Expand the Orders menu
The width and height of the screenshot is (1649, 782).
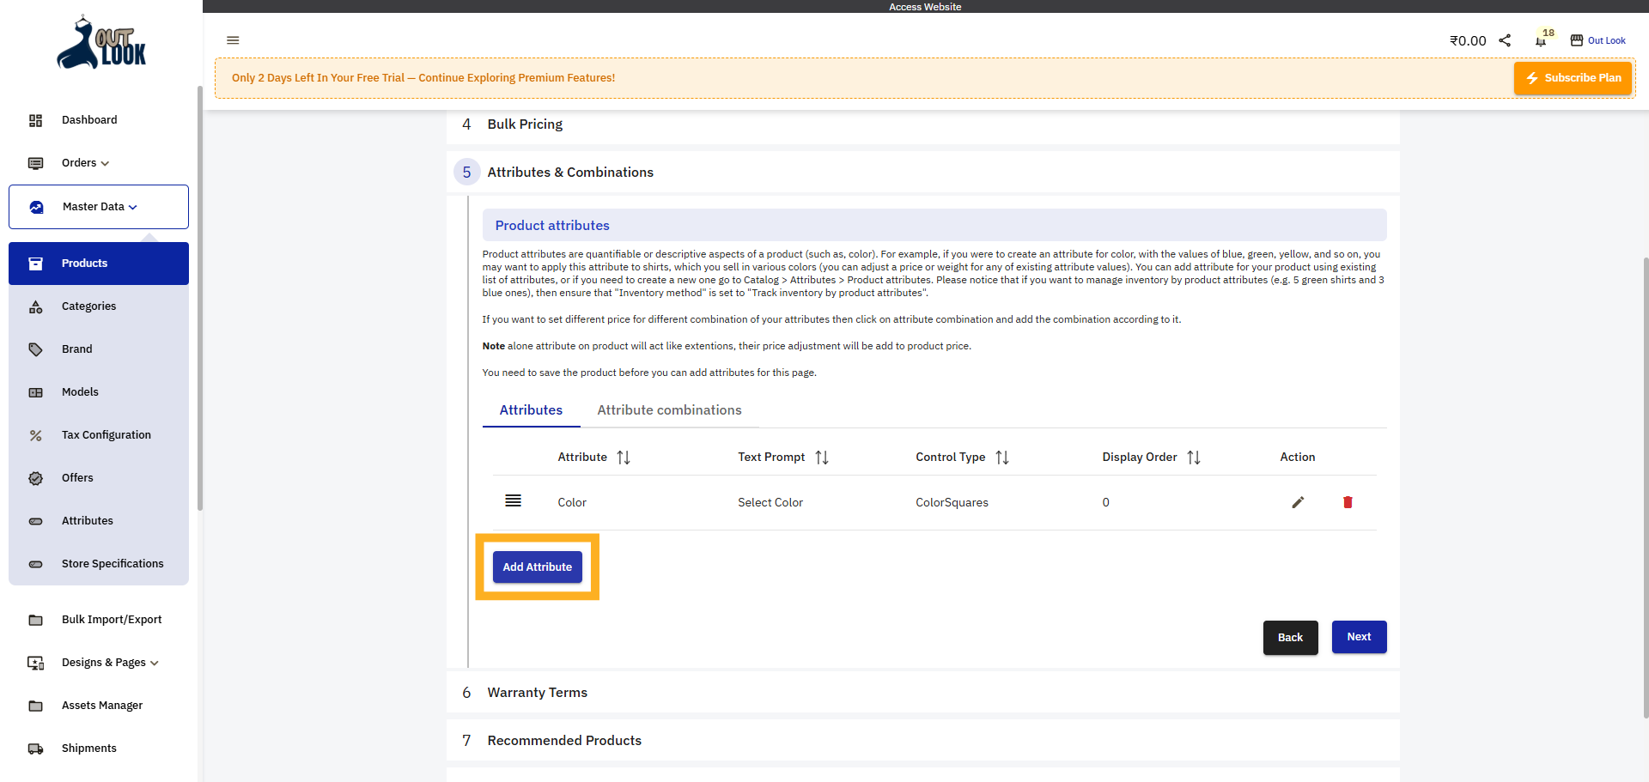pos(85,163)
